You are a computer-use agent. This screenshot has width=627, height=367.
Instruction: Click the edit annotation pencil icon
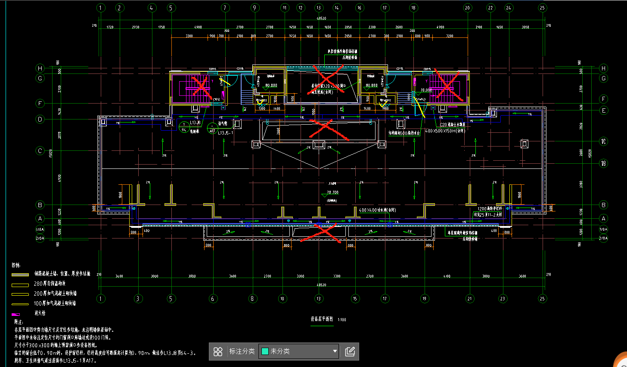(x=350, y=352)
